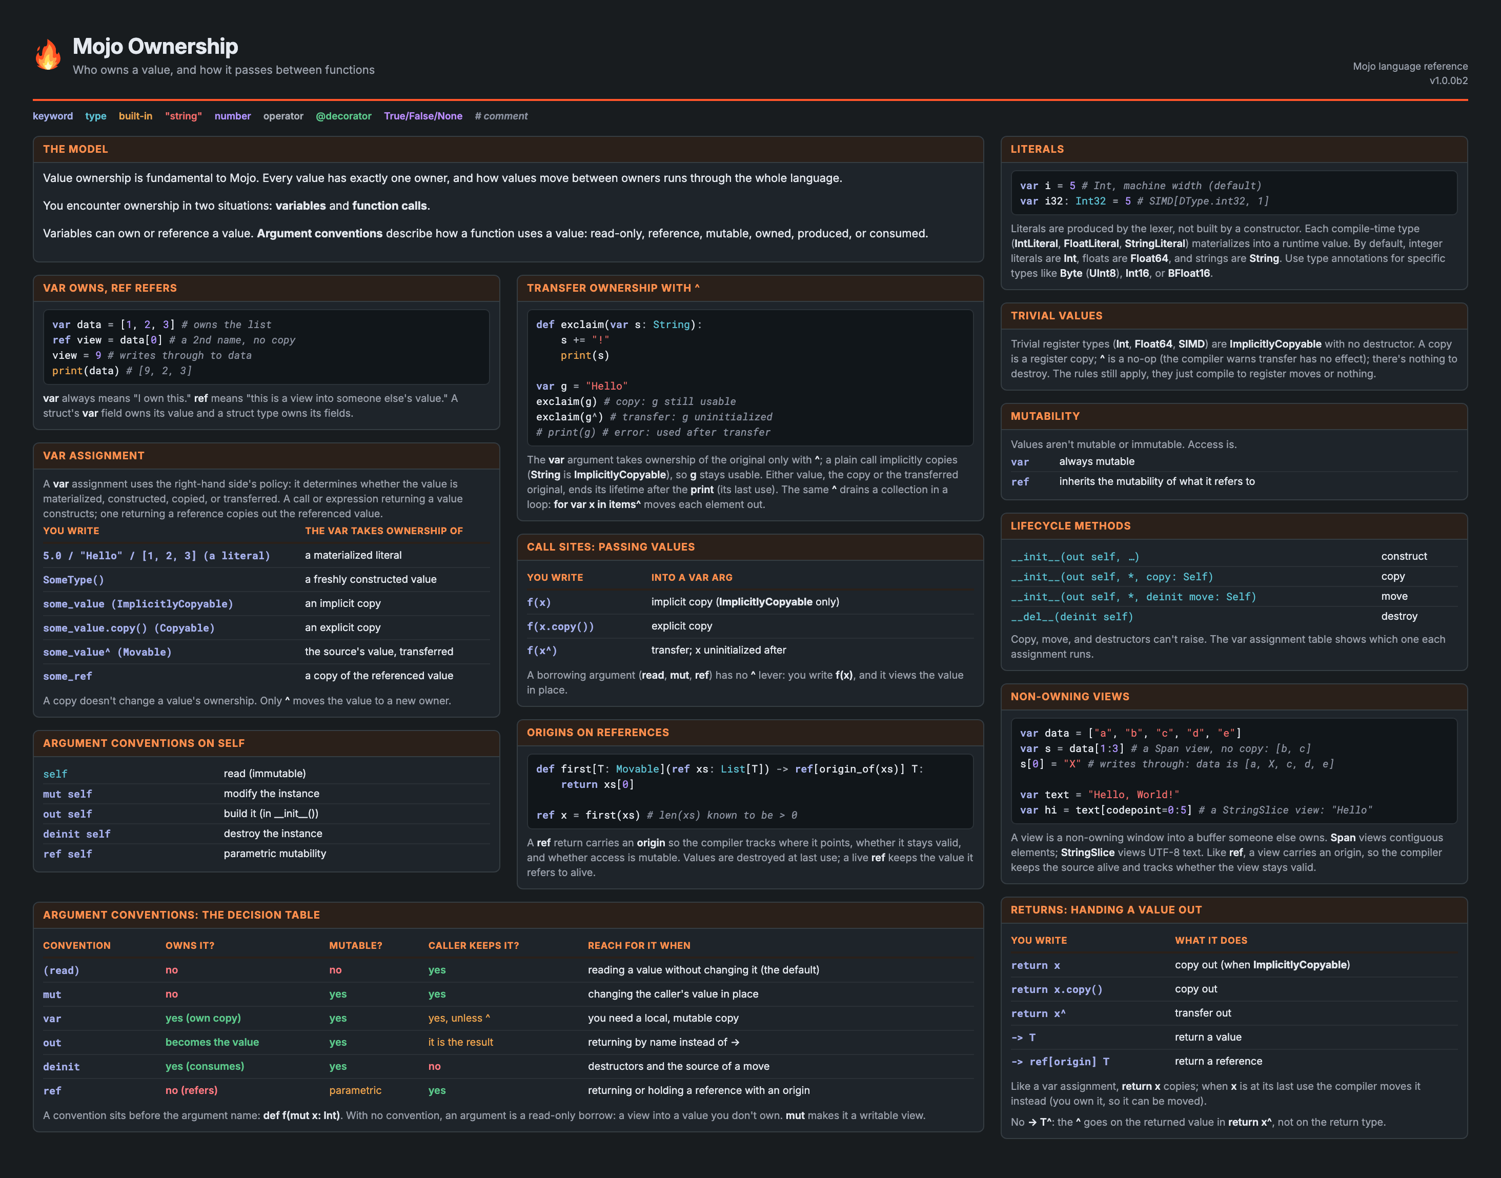Click "inherits the mutability of what it refers to"
Screen dimensions: 1501x1178
[x=1157, y=481]
